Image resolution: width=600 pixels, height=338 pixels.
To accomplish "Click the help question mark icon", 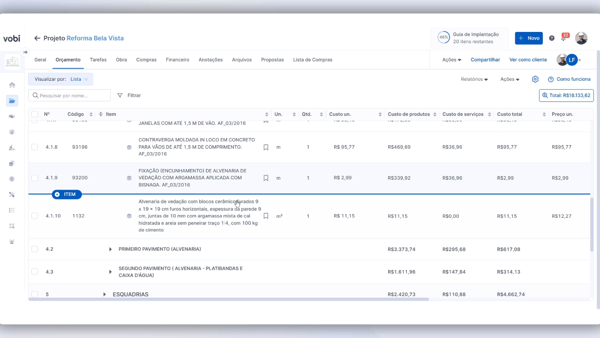I will [552, 38].
